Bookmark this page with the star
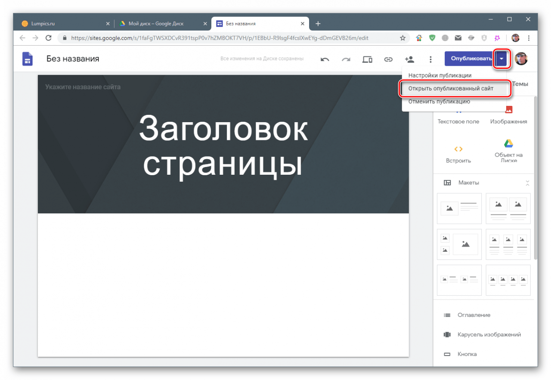This screenshot has height=380, width=551. tap(402, 38)
